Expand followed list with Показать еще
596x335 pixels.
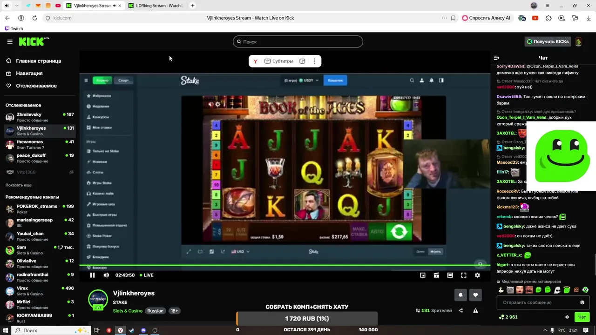pos(19,185)
